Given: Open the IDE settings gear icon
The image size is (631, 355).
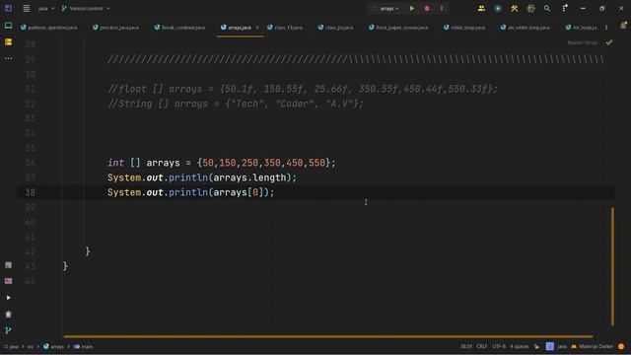Looking at the screenshot, I should (530, 9).
